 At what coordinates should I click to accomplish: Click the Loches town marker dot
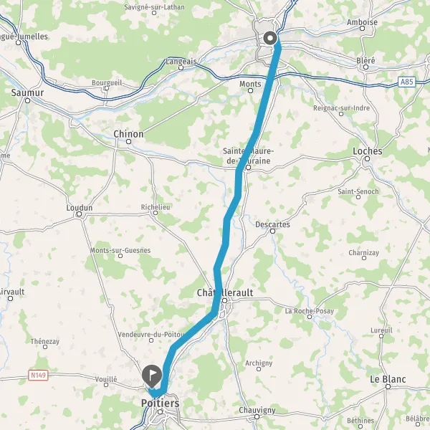(x=367, y=158)
